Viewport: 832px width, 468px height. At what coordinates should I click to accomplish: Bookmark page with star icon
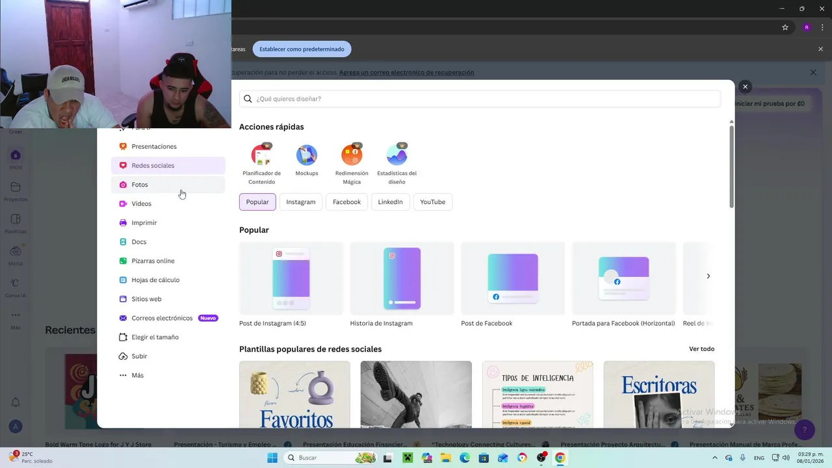[785, 27]
